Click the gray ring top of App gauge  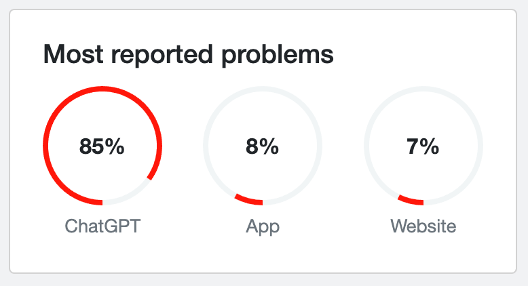[x=263, y=89]
